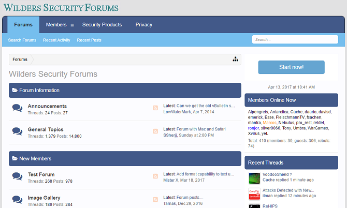Click the Start now! button
347x208 pixels.
pyautogui.click(x=291, y=67)
